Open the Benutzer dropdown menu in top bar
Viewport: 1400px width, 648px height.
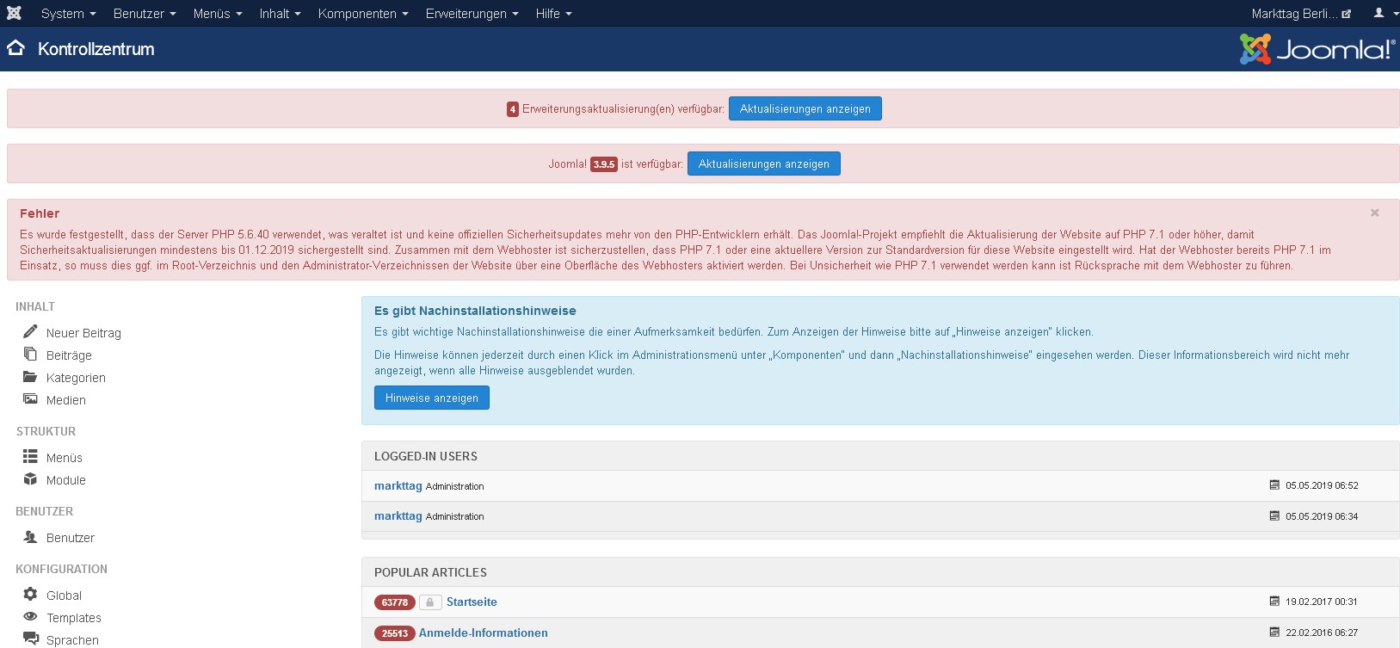click(x=145, y=13)
